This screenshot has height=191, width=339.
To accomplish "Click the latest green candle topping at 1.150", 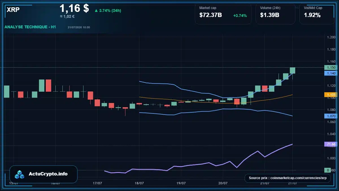I will click(x=292, y=70).
